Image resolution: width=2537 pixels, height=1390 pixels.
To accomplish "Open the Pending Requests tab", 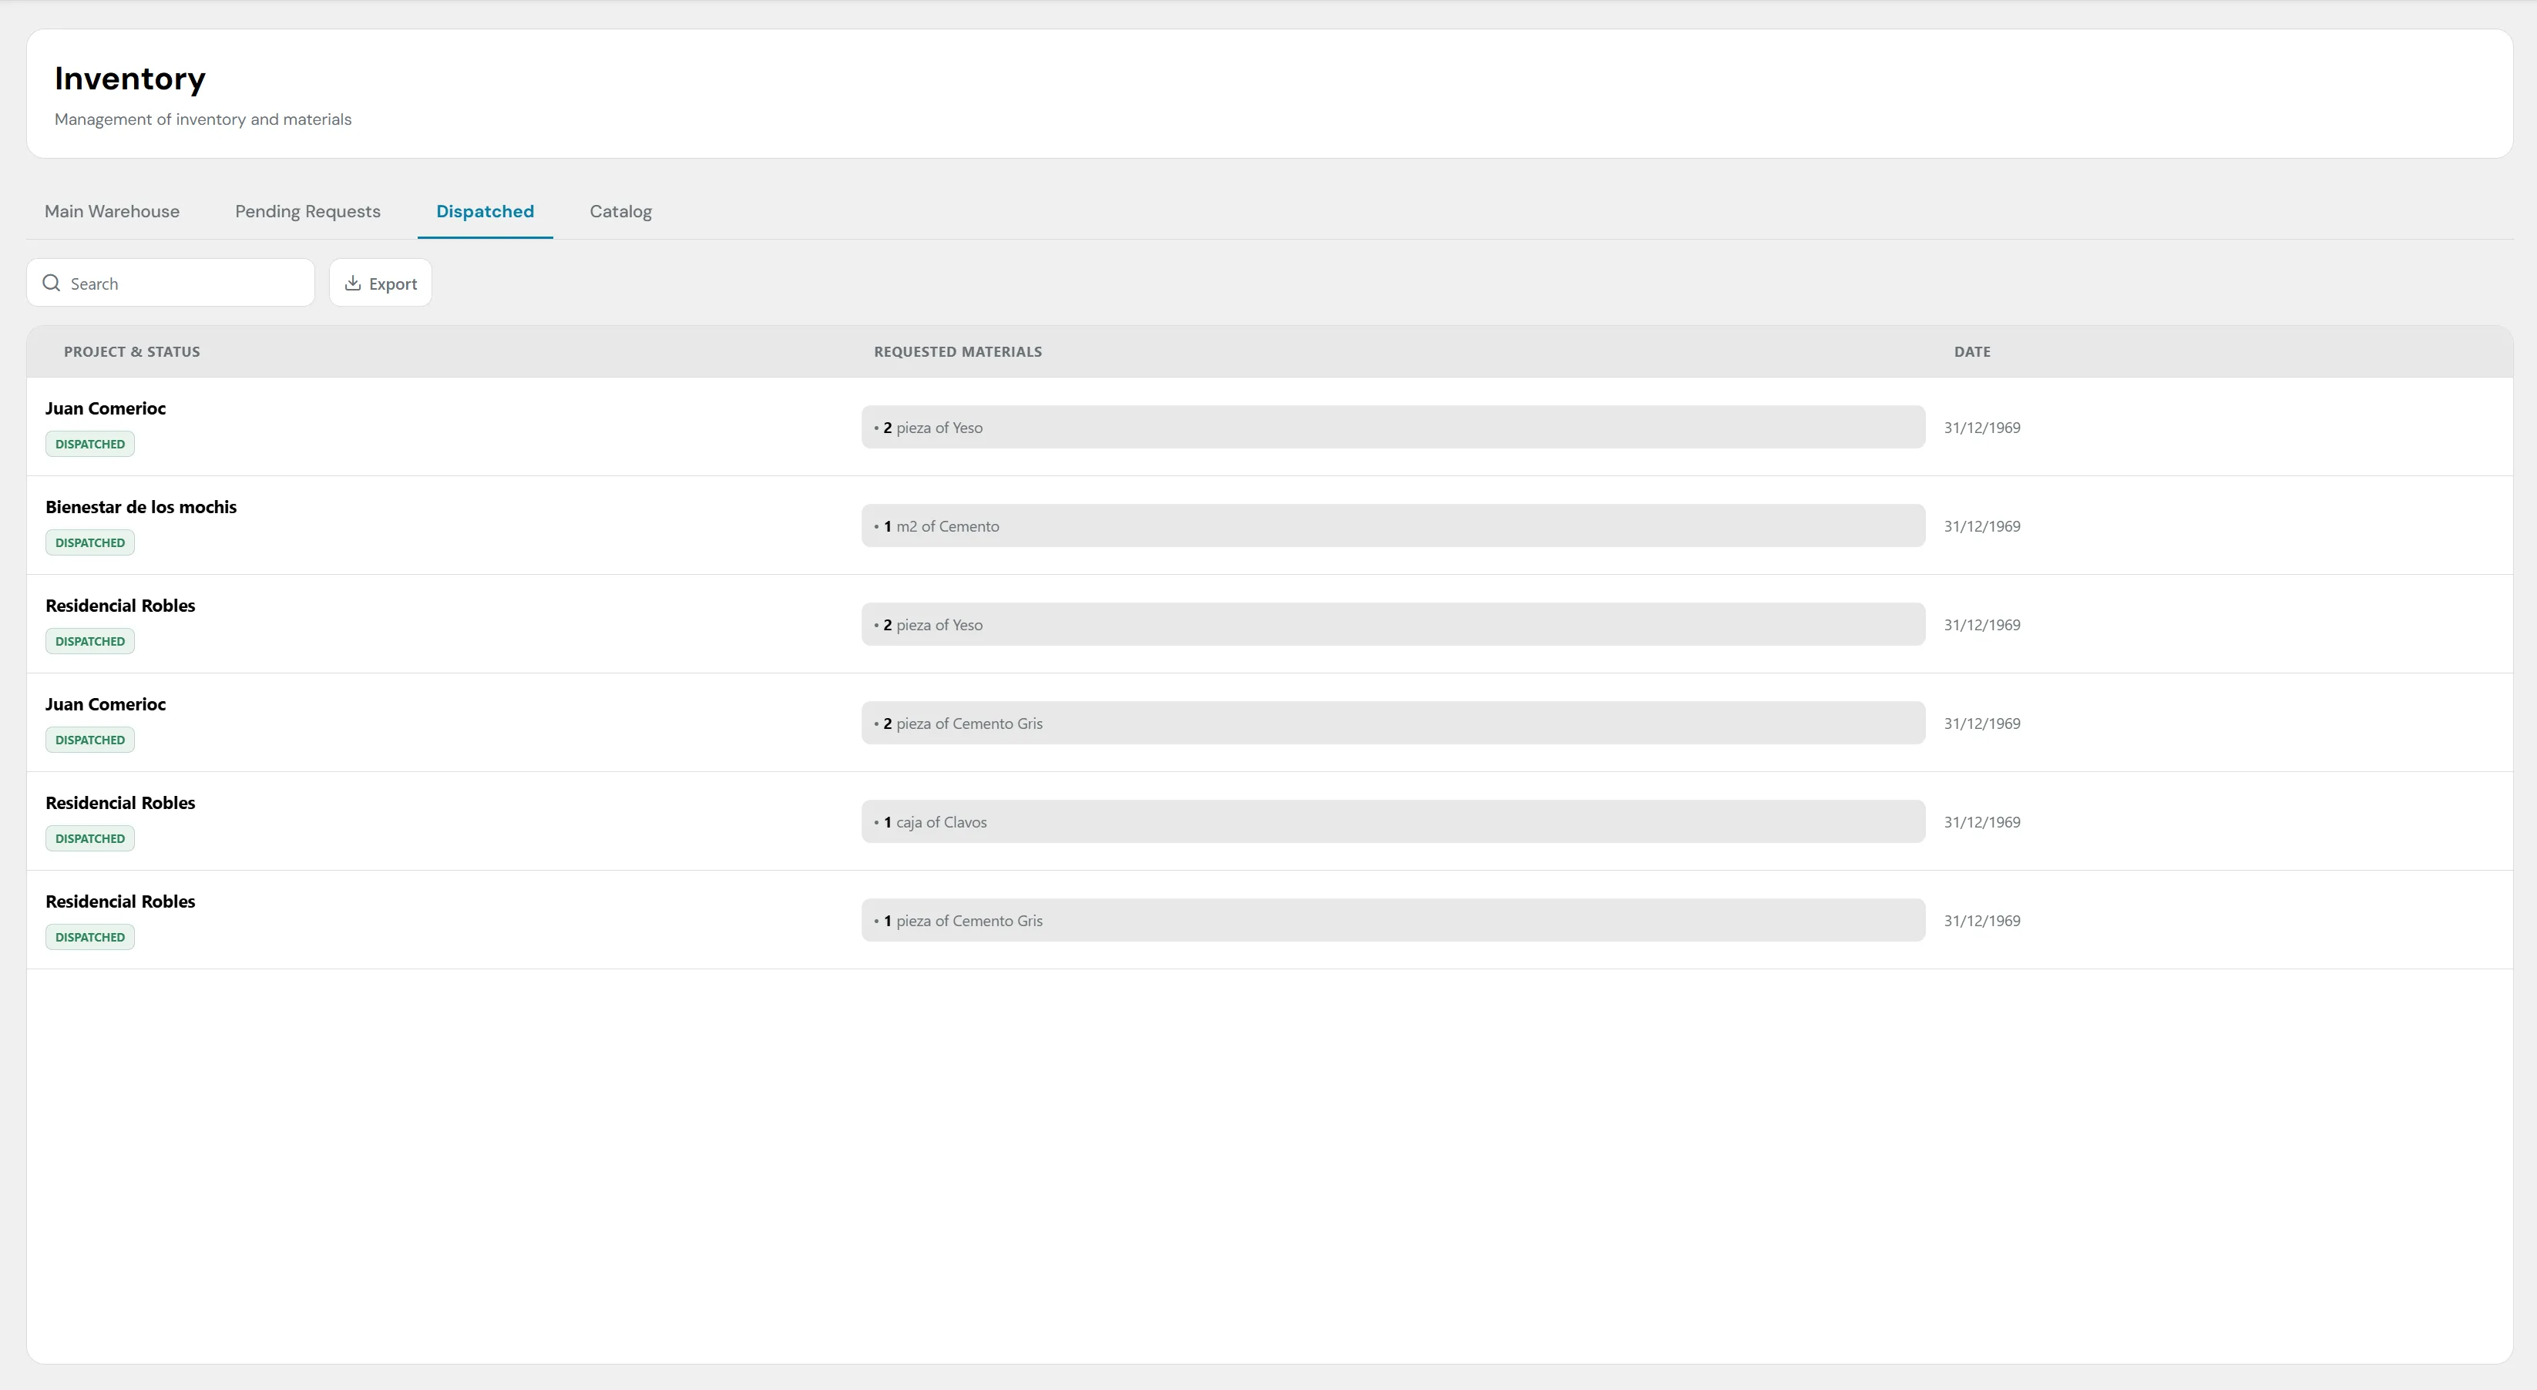I will point(307,212).
